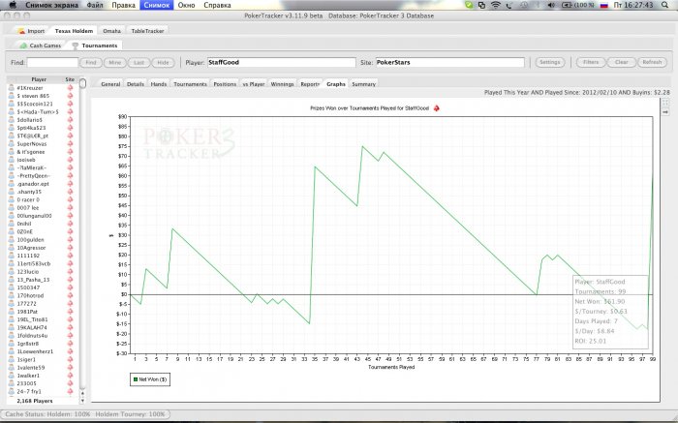Click the Site field containing PokerStars
Screen dimensions: 678x423
(449, 62)
